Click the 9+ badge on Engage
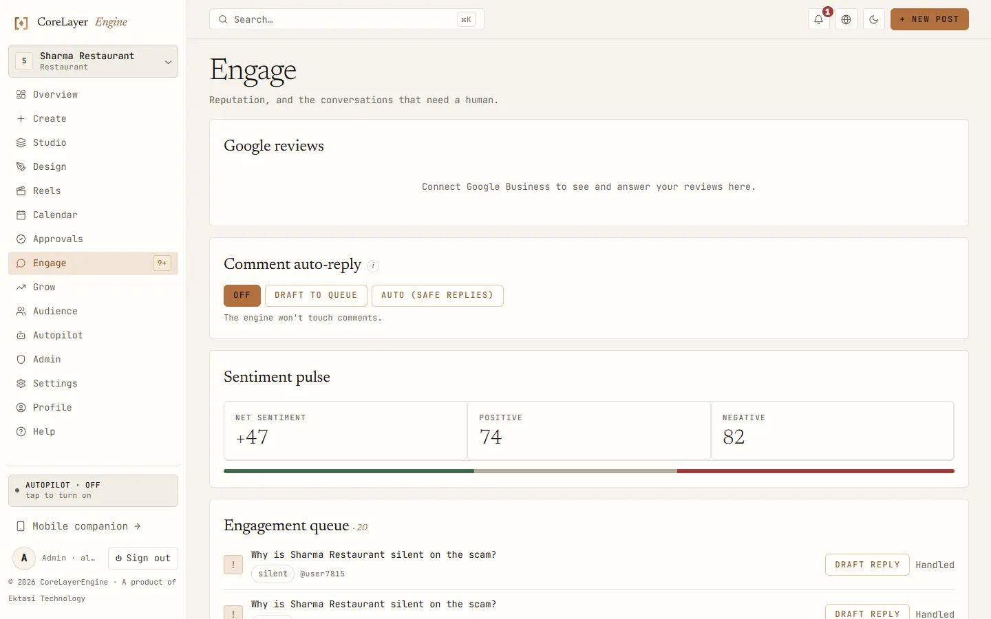The height and width of the screenshot is (619, 991). point(162,263)
